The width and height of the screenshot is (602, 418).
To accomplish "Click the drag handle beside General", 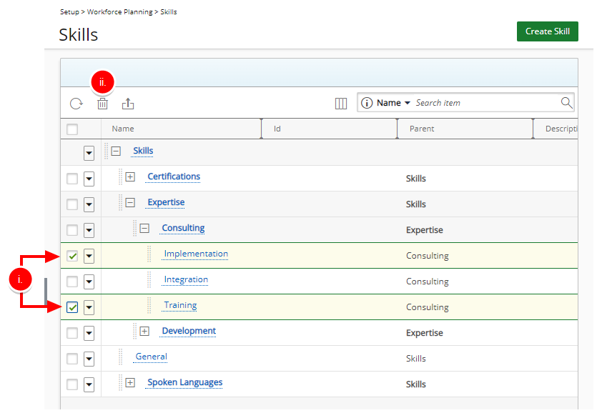I will [x=121, y=357].
